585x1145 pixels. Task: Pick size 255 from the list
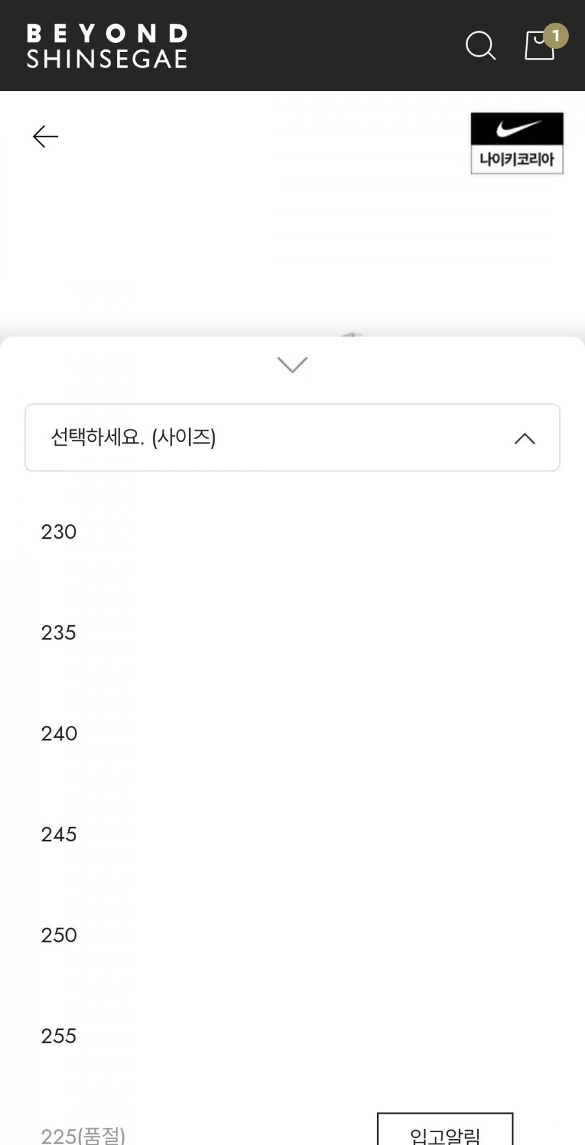tap(59, 1036)
